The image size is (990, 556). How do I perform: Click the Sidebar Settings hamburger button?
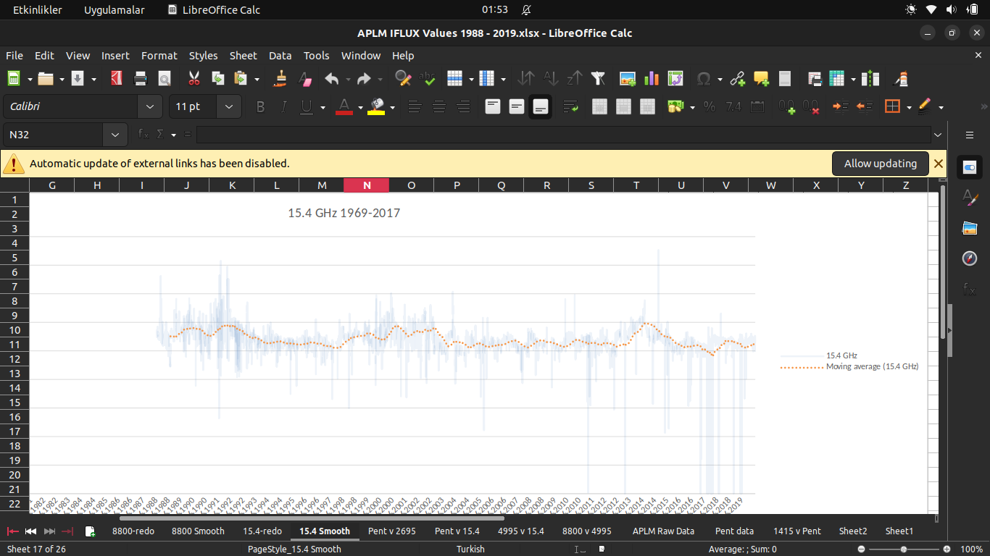969,135
